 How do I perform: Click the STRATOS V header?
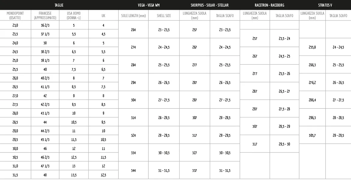(325, 5)
